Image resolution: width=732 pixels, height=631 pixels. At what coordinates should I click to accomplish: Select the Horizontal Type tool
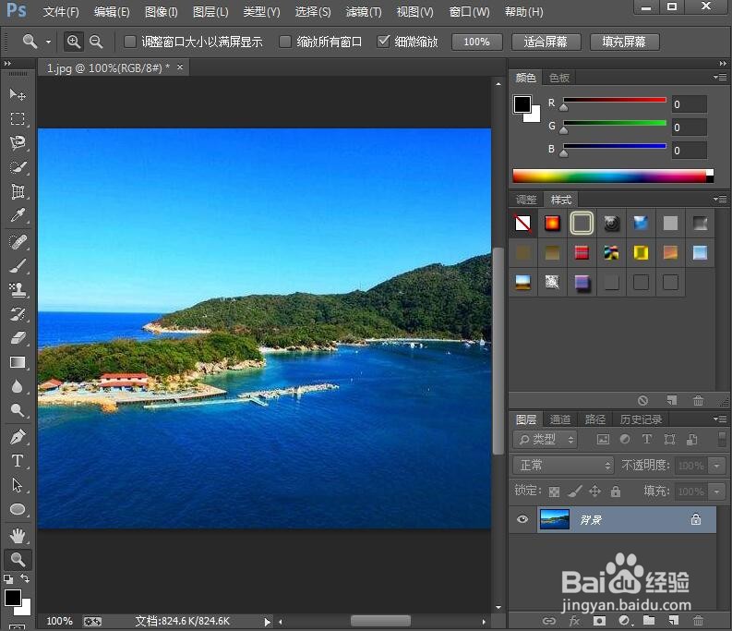[18, 461]
